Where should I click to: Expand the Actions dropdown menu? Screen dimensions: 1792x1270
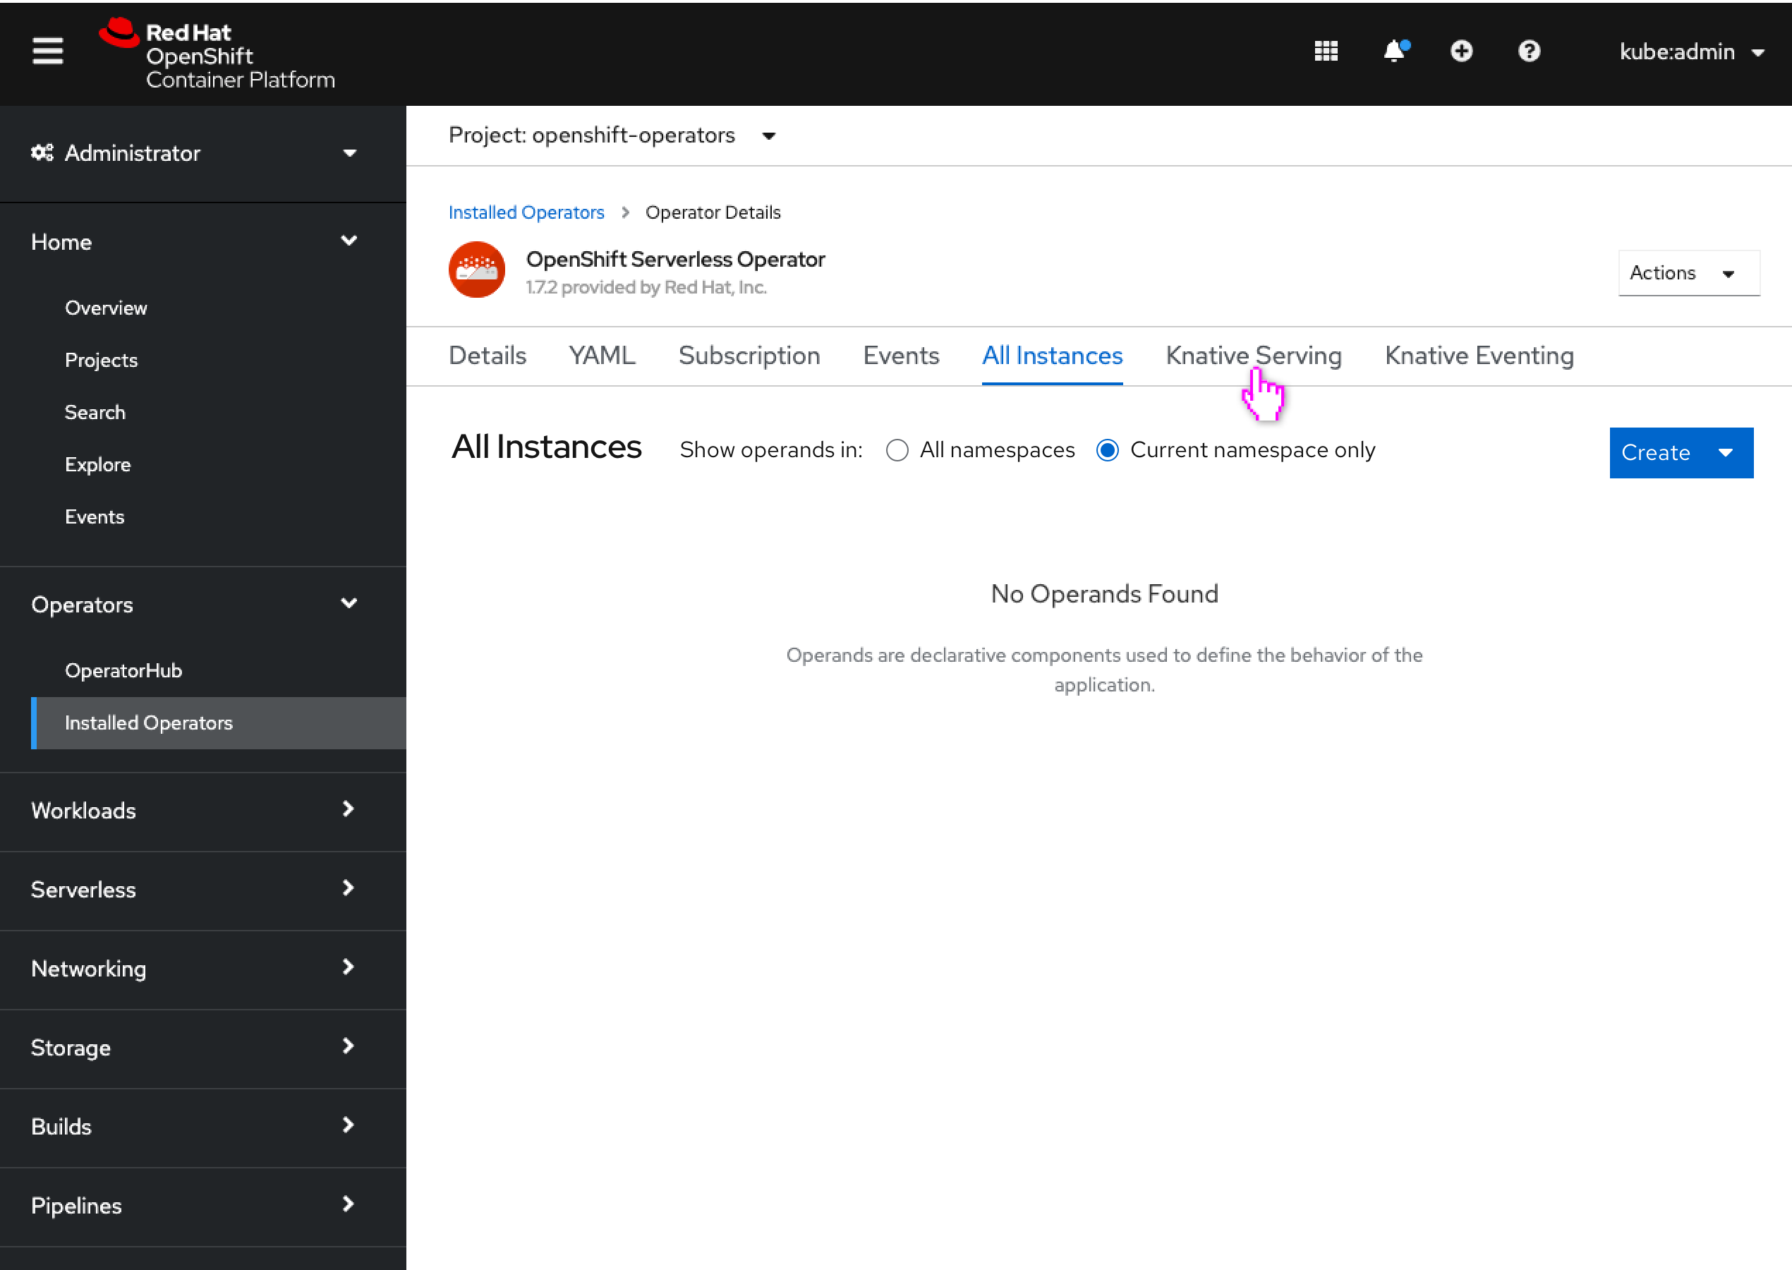tap(1683, 272)
